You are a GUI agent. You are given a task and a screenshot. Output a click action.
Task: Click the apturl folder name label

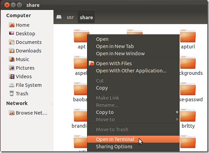coord(188,47)
